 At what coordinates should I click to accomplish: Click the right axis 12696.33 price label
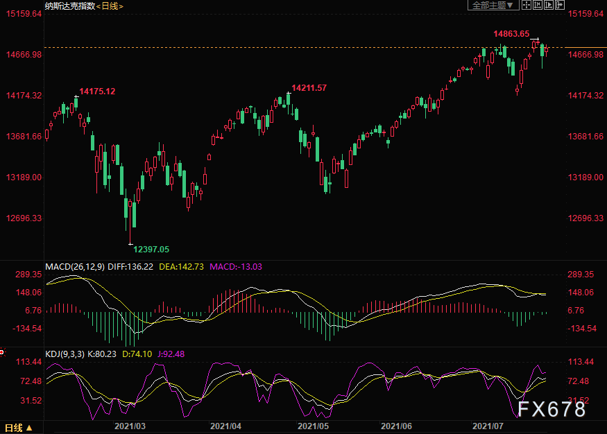[x=585, y=218]
